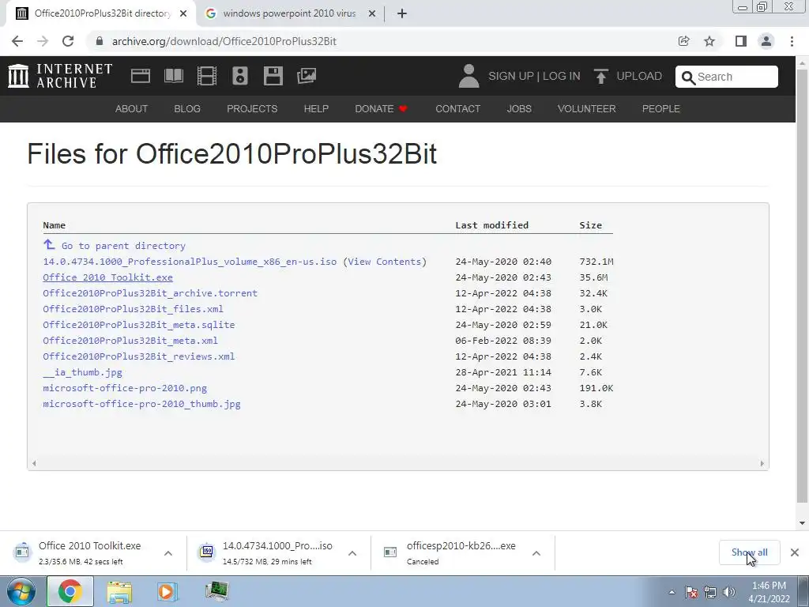
Task: Open the HELP menu item
Action: (x=316, y=109)
